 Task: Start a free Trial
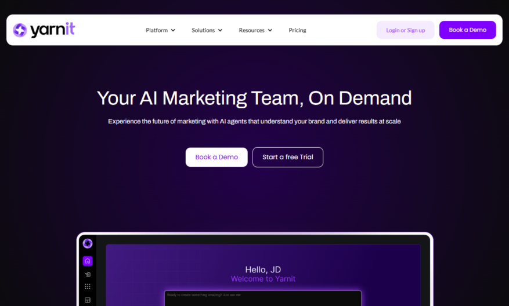coord(288,157)
